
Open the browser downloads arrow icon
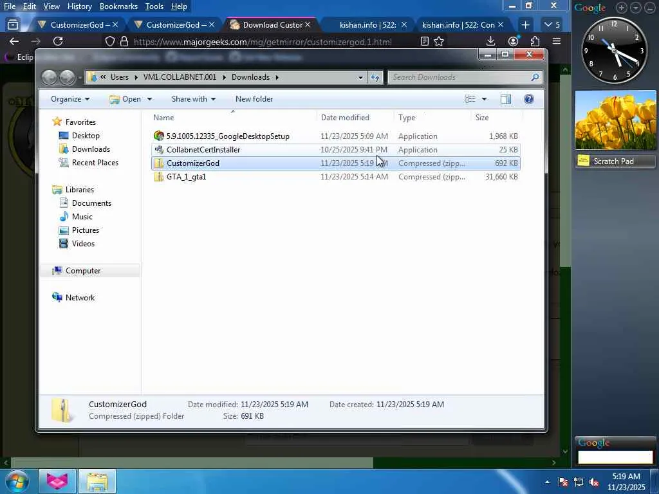(x=490, y=41)
